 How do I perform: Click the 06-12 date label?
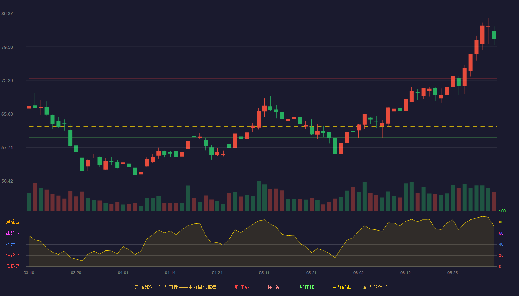point(406,273)
